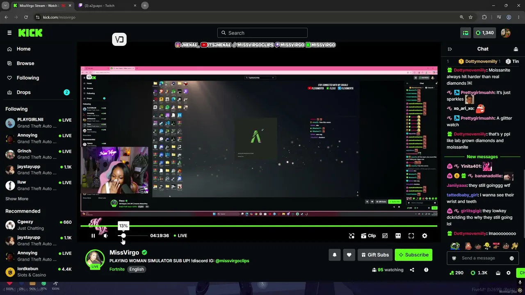Open player settings gear
This screenshot has width=525, height=295.
[x=425, y=236]
